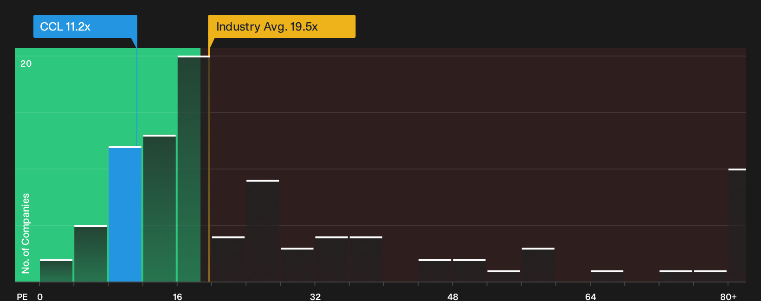761x301 pixels.
Task: Click the y-axis value 20
Action: point(26,63)
